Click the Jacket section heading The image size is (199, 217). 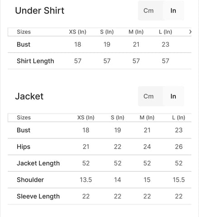(29, 96)
